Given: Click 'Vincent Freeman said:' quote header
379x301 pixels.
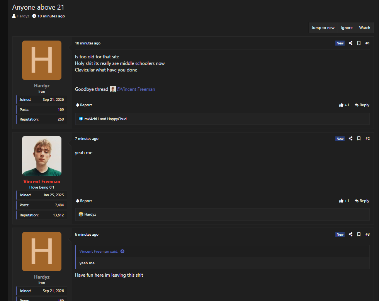Looking at the screenshot, I should coord(99,252).
